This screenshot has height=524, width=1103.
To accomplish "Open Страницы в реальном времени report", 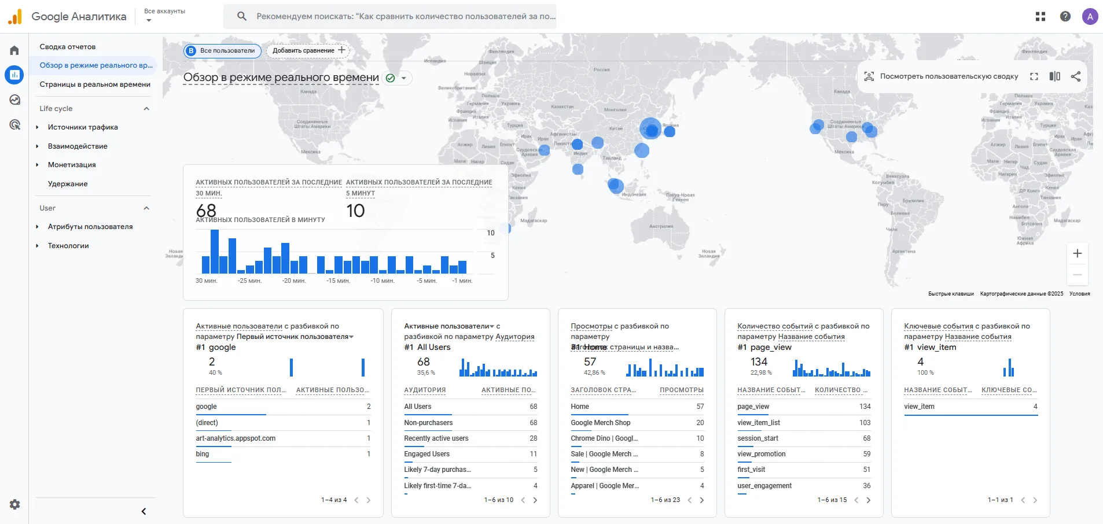I will coord(95,84).
